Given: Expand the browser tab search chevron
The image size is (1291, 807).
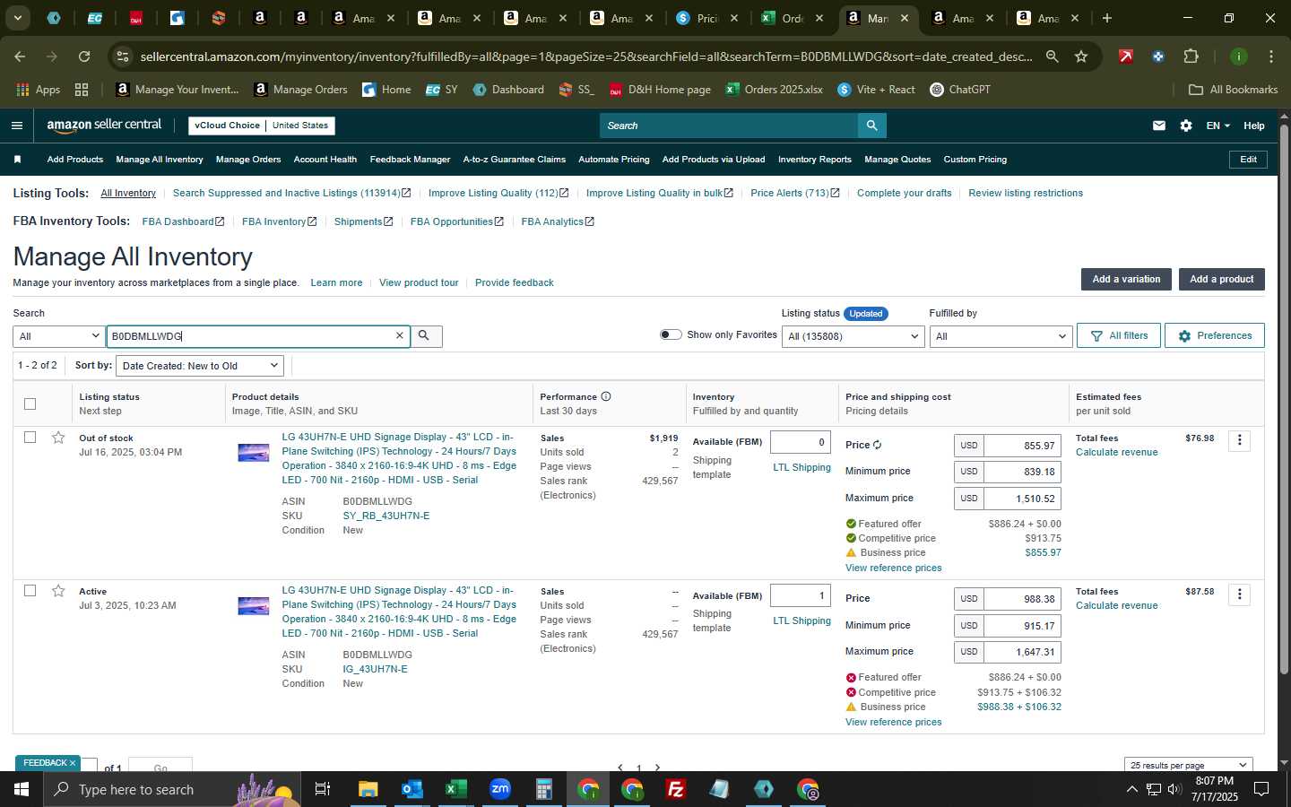Looking at the screenshot, I should click(x=17, y=18).
